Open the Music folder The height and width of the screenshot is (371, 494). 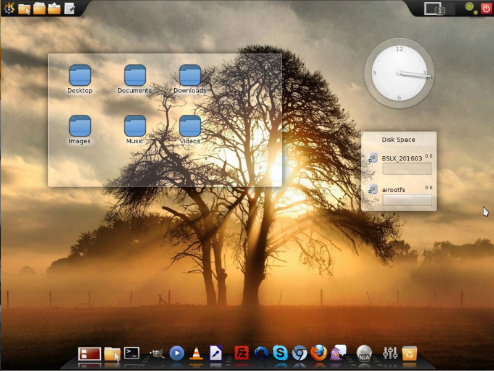tap(135, 127)
